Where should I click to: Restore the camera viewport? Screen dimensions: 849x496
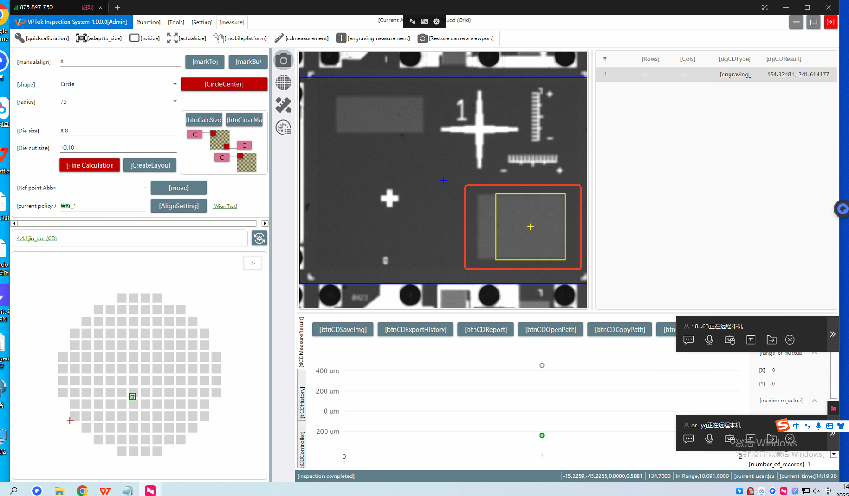[x=456, y=38]
